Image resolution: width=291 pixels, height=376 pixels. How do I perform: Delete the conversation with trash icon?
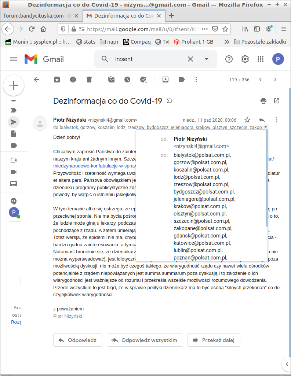89,80
